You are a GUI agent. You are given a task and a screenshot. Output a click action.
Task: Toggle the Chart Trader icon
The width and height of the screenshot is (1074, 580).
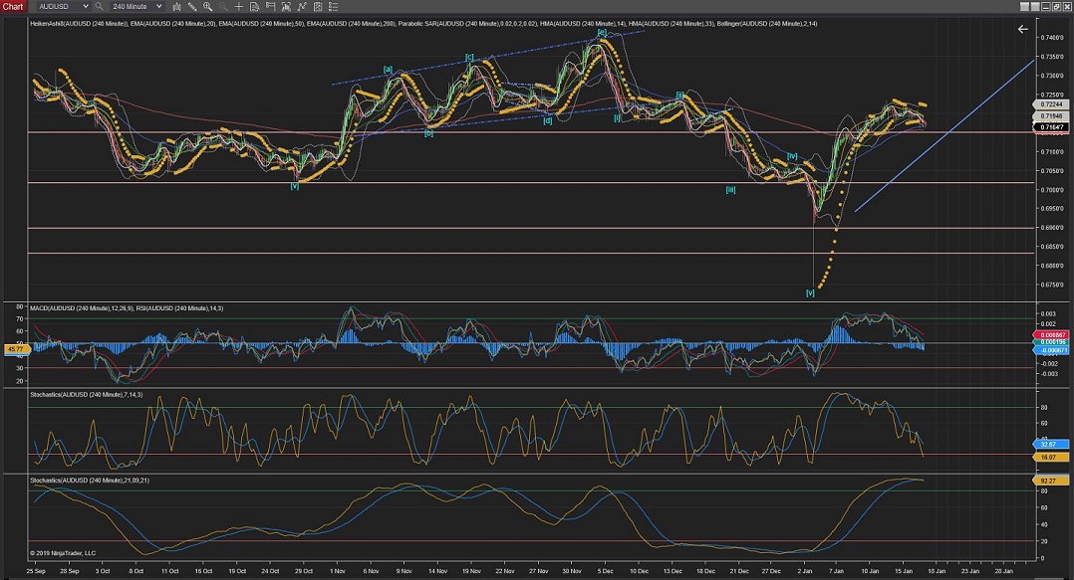[x=271, y=6]
